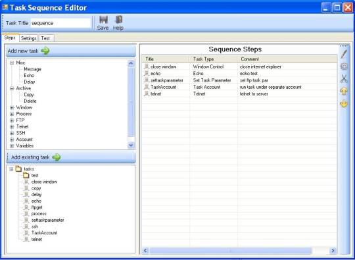Click the task icon next to close window in the existing tasks tree

click(26, 182)
